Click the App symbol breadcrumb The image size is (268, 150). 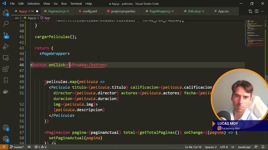point(45,18)
